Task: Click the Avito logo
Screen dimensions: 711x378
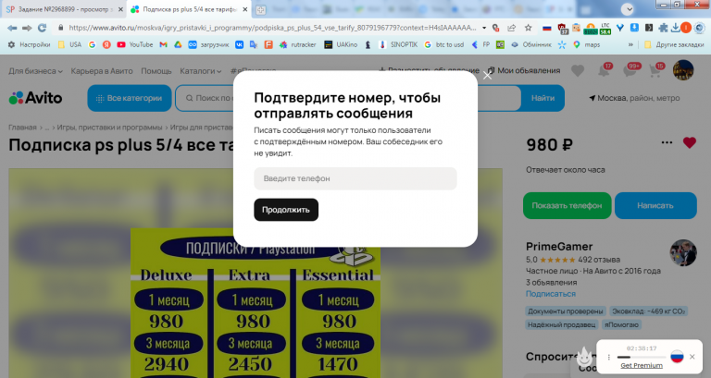Action: click(35, 98)
